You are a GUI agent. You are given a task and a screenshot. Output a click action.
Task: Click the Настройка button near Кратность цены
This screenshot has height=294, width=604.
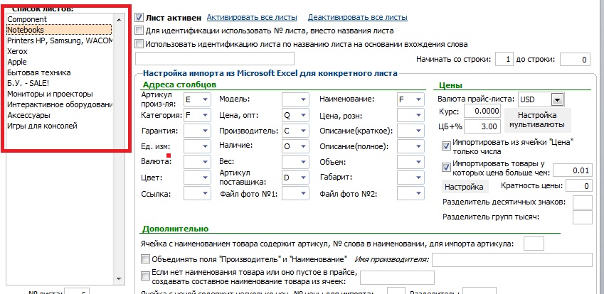(x=464, y=187)
